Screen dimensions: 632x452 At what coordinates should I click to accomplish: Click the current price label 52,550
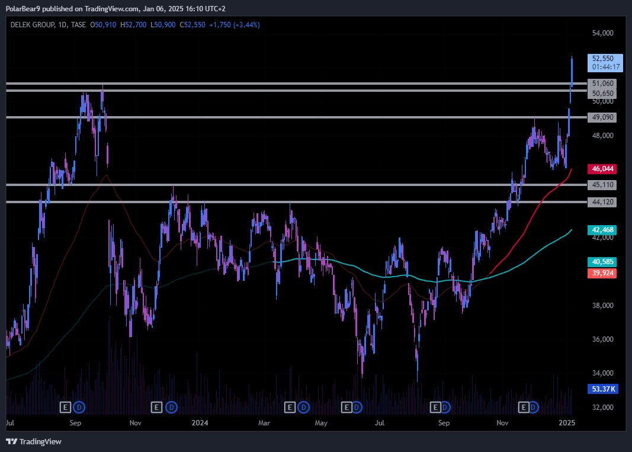(603, 59)
